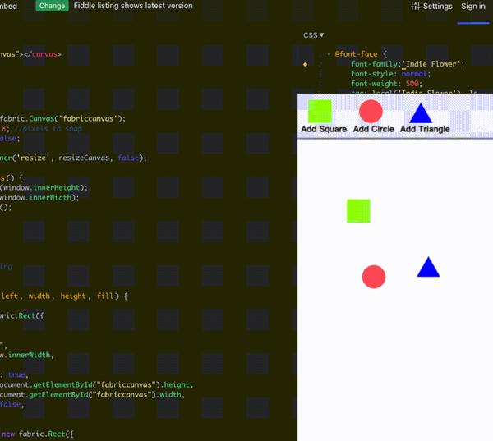The image size is (493, 441).
Task: Click 'Fiddle listing shows latest version' text
Action: coord(133,6)
